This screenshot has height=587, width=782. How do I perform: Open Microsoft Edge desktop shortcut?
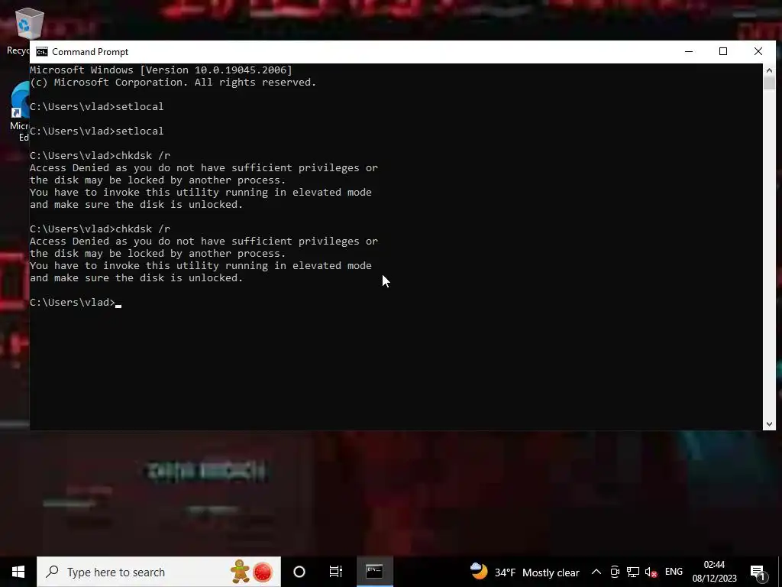coord(20,112)
